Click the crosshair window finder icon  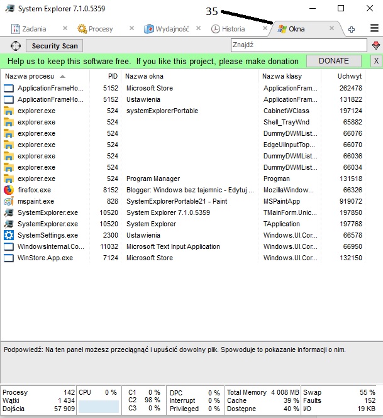tap(16, 46)
